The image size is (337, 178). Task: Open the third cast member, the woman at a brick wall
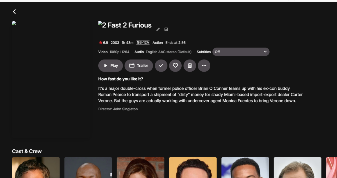(x=141, y=168)
